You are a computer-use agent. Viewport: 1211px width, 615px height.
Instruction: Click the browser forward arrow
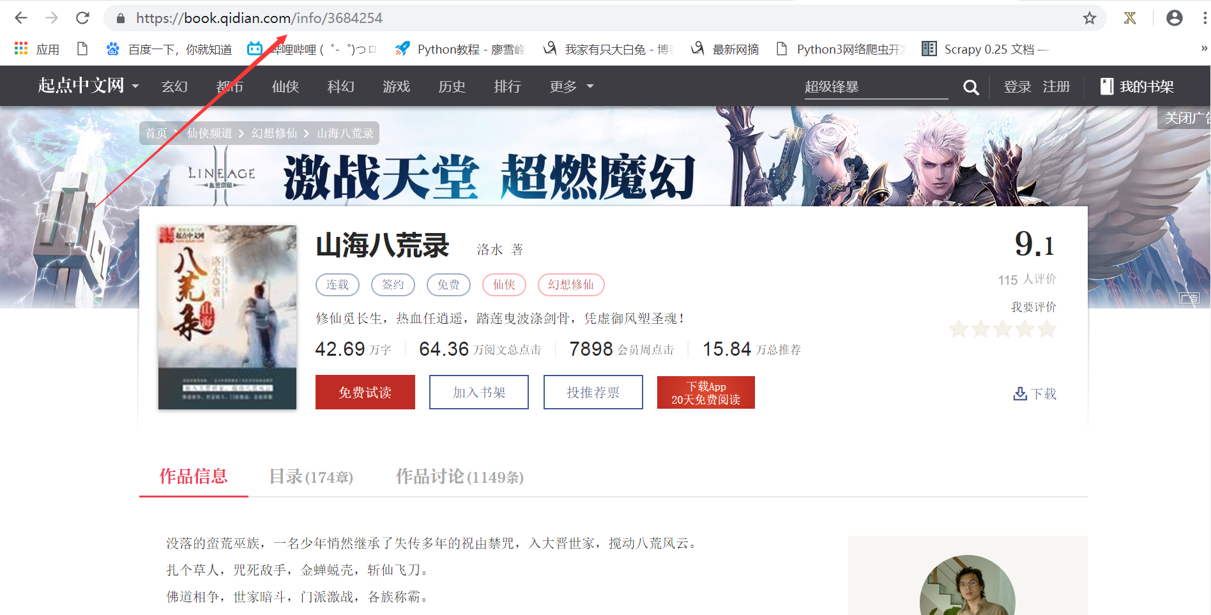[x=52, y=18]
